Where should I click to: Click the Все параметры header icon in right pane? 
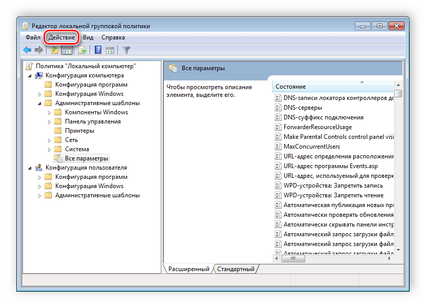173,68
